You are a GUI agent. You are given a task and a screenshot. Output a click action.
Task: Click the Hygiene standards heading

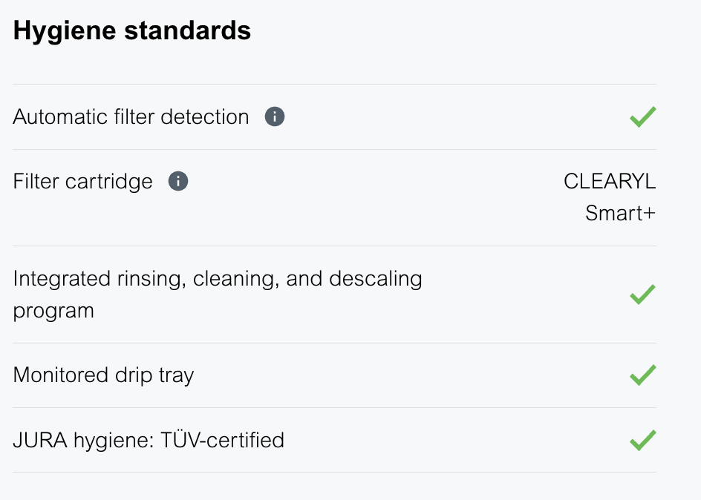132,31
